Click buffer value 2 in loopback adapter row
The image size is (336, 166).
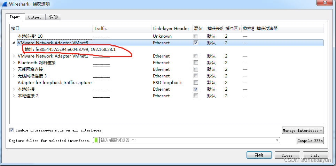[x=226, y=82]
